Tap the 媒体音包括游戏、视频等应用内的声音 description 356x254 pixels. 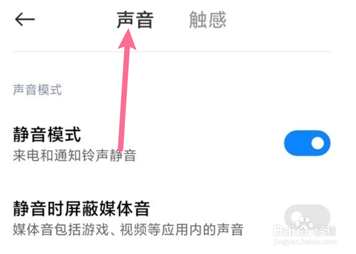click(128, 230)
